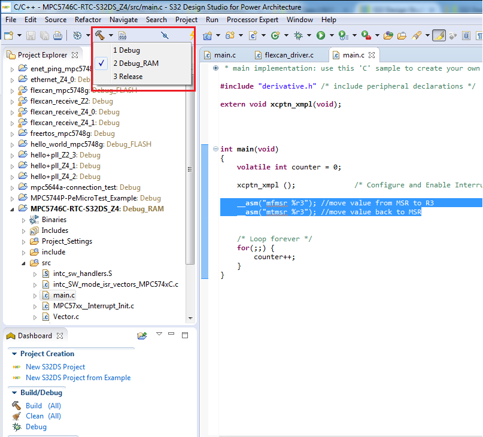Expand the Binaries tree node

coord(24,220)
